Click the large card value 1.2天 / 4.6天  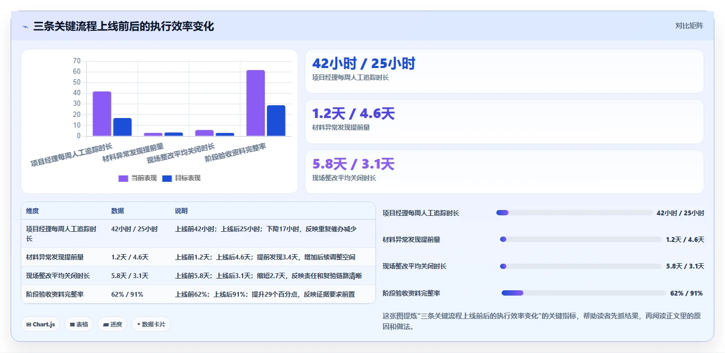click(x=353, y=114)
